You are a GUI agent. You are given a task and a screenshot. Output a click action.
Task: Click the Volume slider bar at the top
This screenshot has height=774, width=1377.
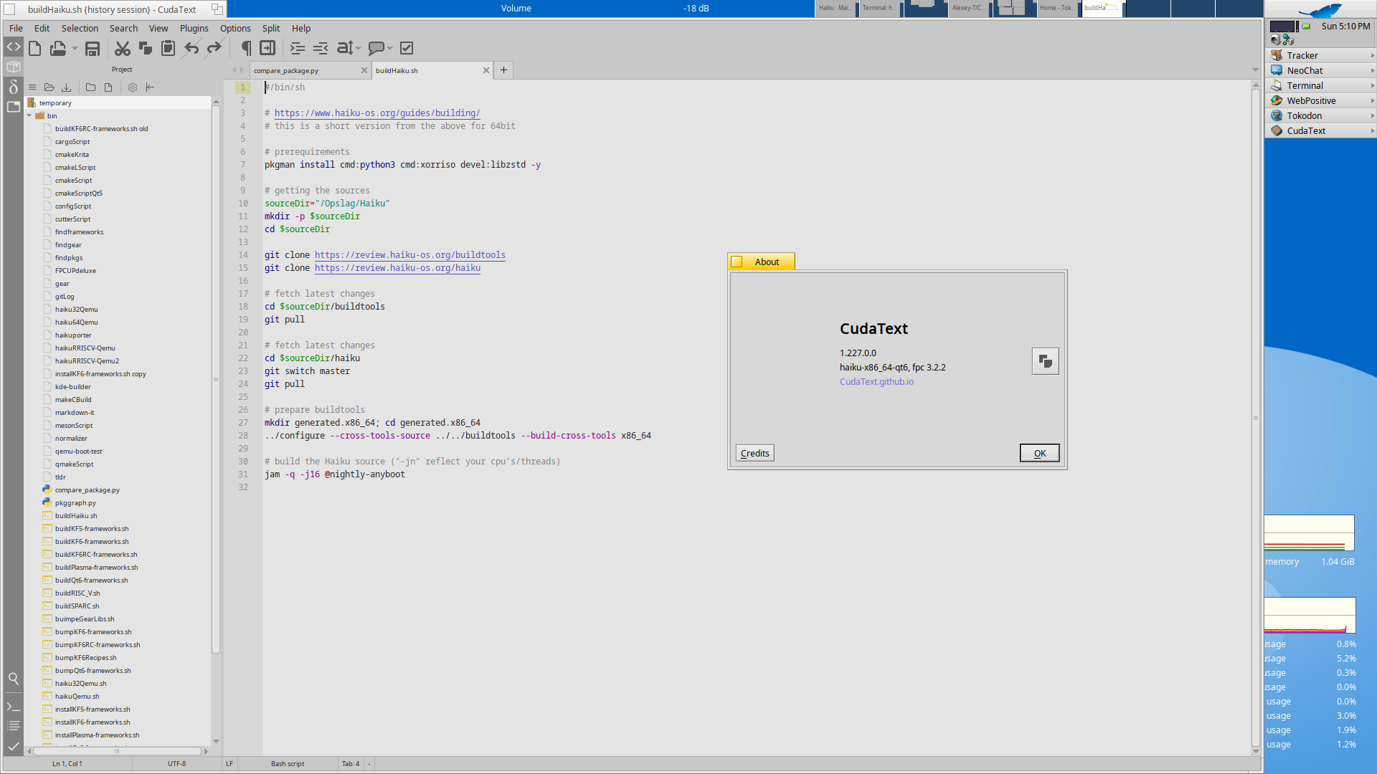pos(521,9)
